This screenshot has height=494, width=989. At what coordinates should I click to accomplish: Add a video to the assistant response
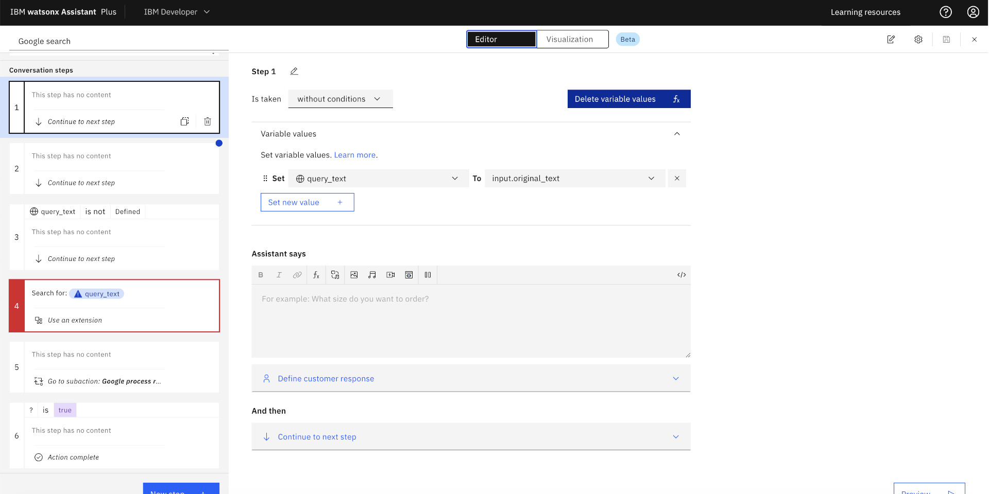point(390,275)
